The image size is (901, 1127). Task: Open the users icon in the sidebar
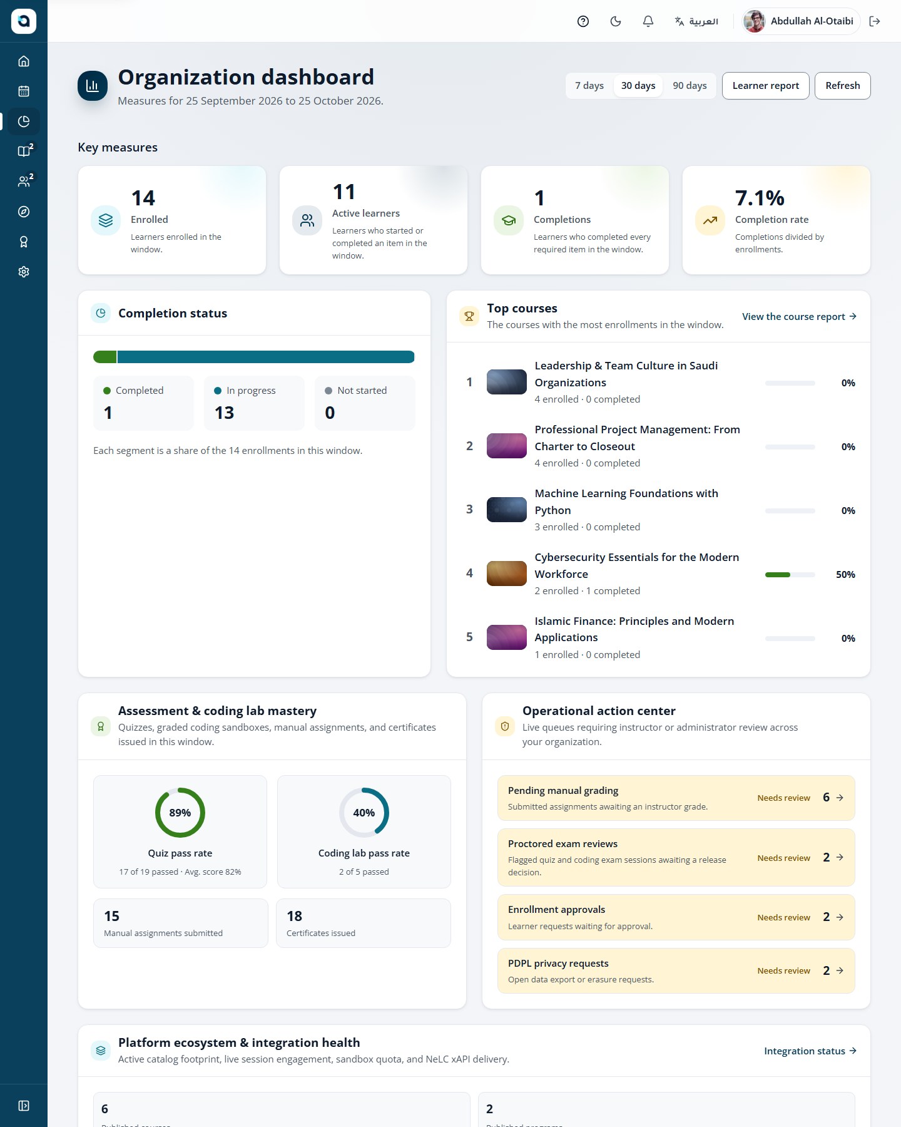pyautogui.click(x=24, y=182)
